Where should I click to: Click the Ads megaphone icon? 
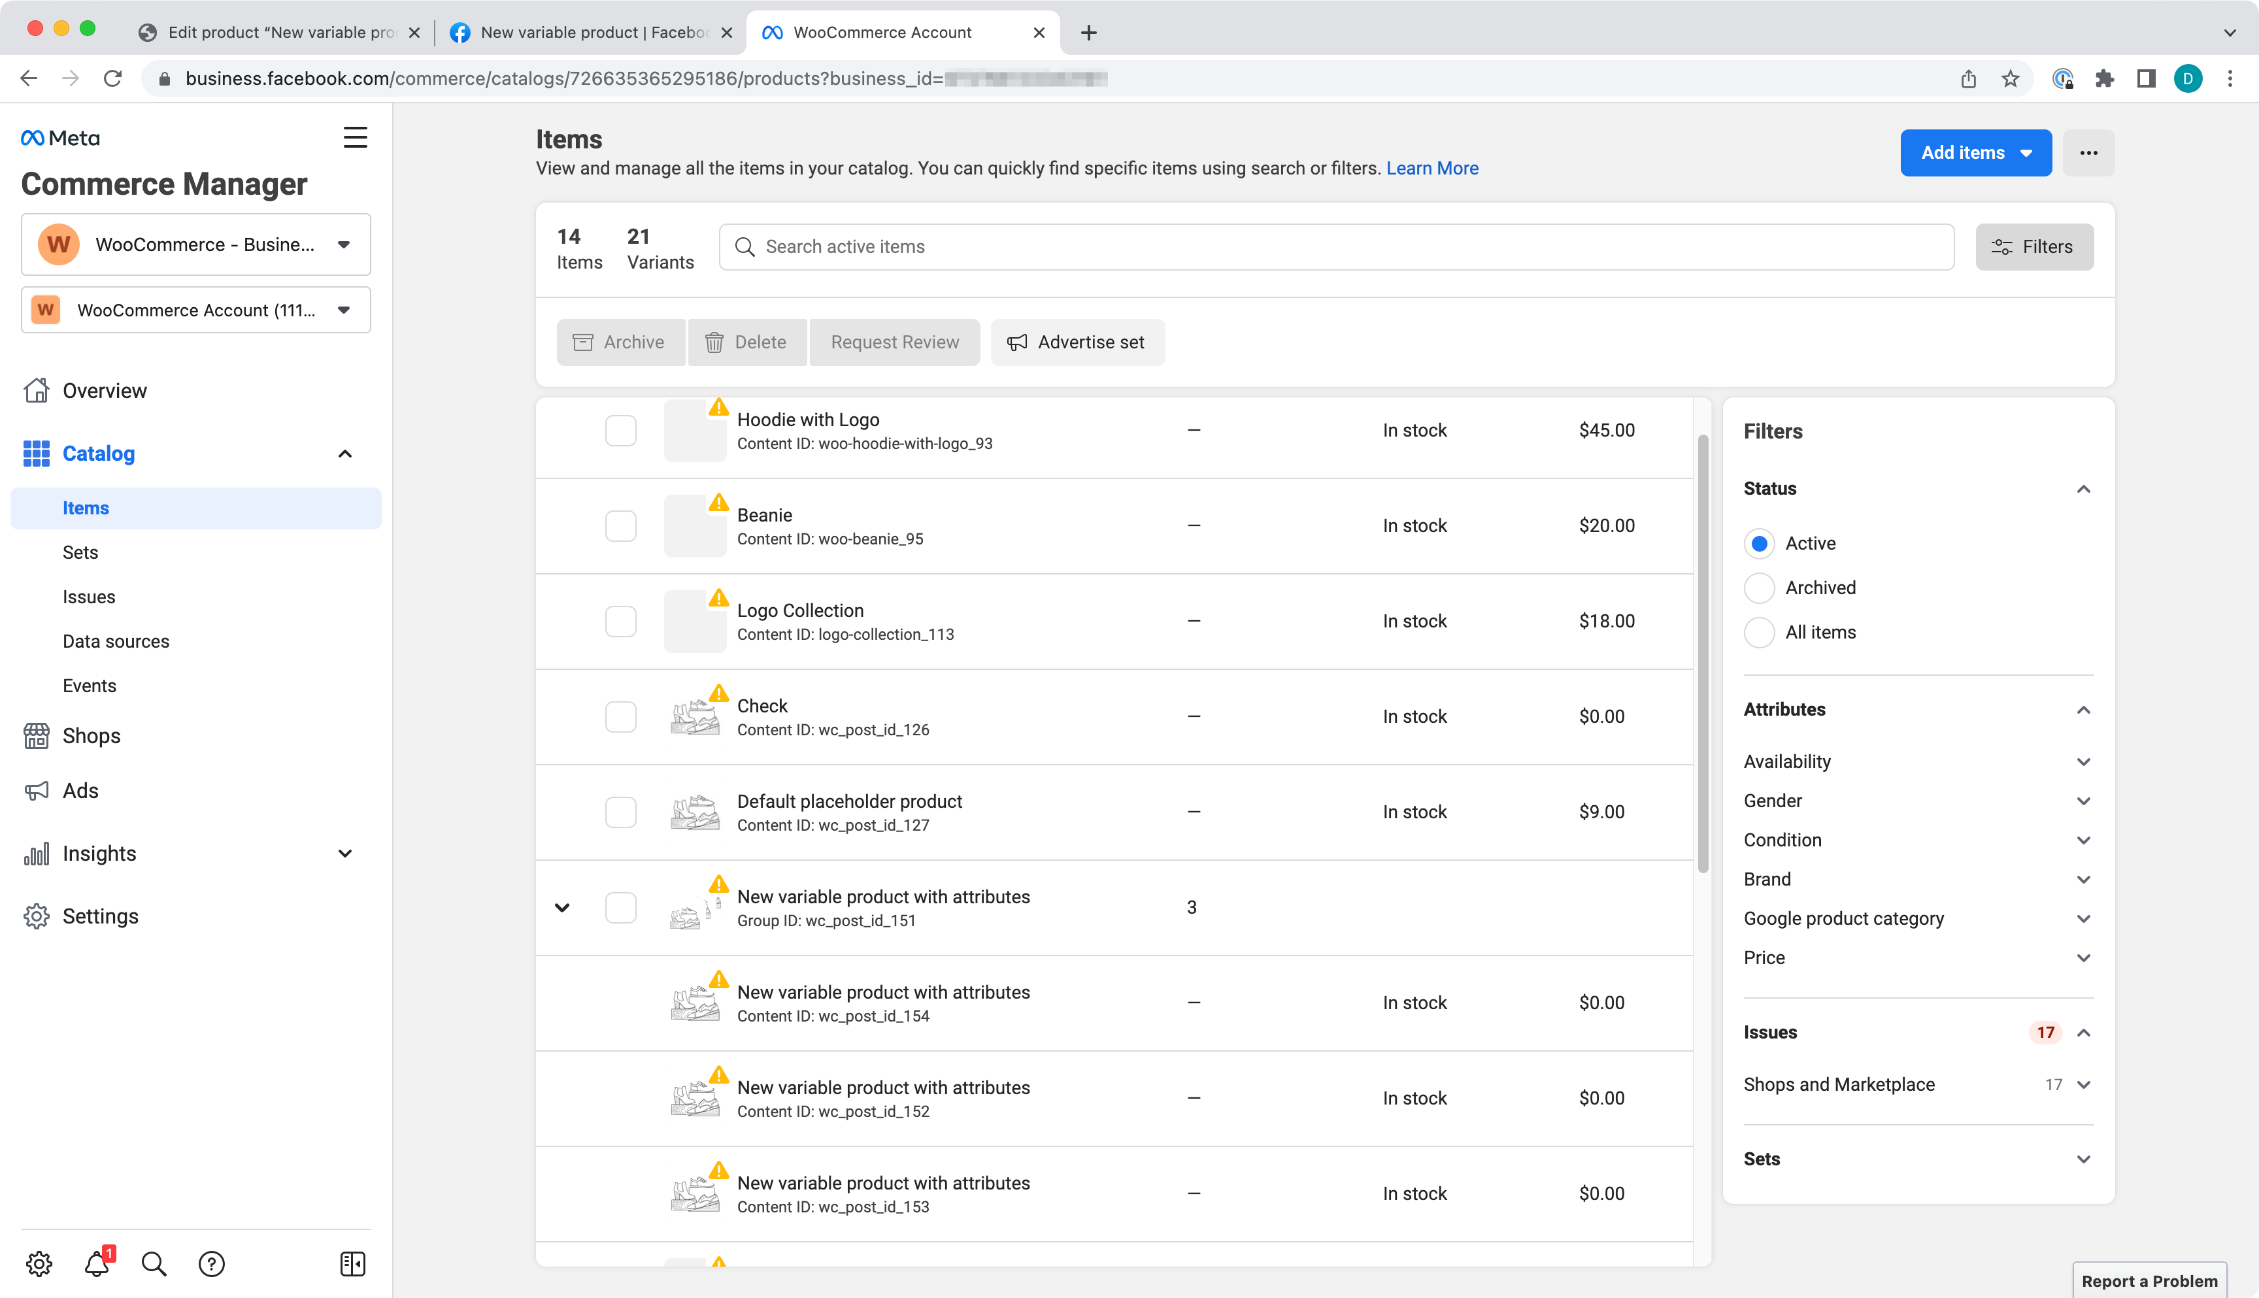point(37,791)
